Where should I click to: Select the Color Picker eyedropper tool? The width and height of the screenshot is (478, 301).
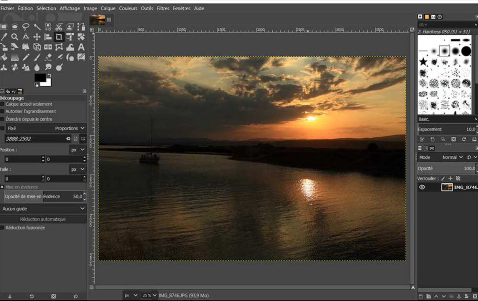coord(4,37)
